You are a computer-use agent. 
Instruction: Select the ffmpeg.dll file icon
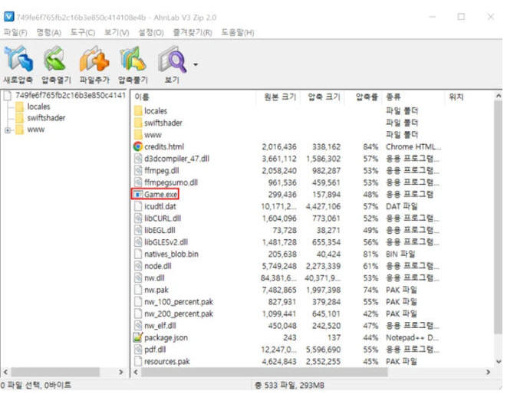138,171
